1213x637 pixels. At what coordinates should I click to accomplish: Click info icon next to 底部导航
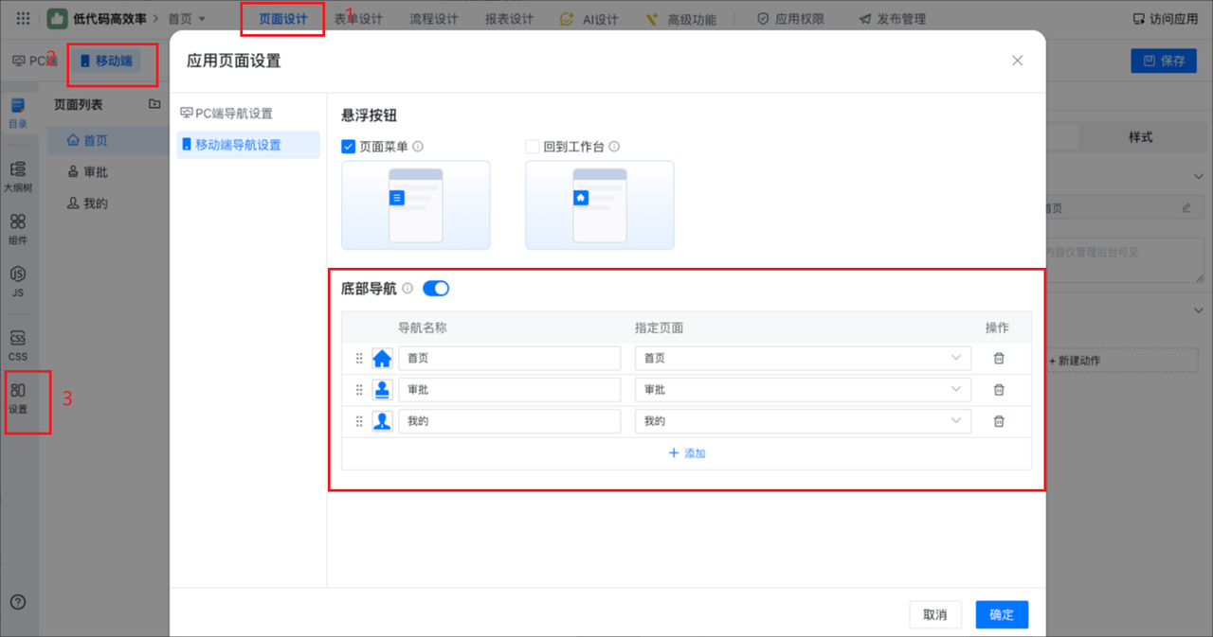tap(407, 289)
